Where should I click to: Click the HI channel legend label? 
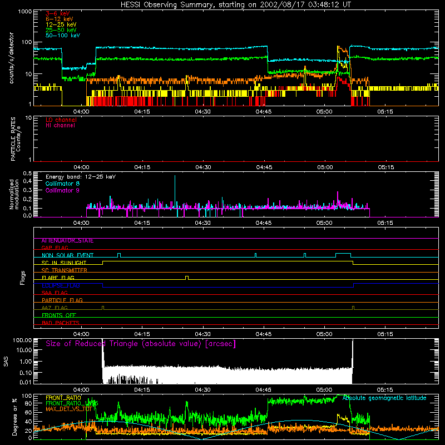pos(60,126)
